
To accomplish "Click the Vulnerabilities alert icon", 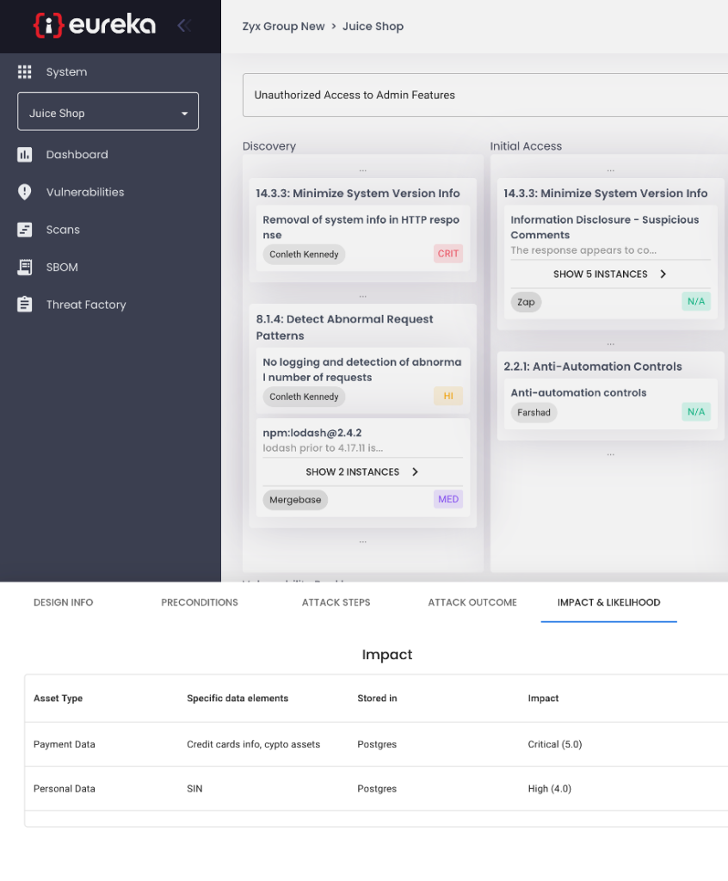I will click(x=25, y=192).
